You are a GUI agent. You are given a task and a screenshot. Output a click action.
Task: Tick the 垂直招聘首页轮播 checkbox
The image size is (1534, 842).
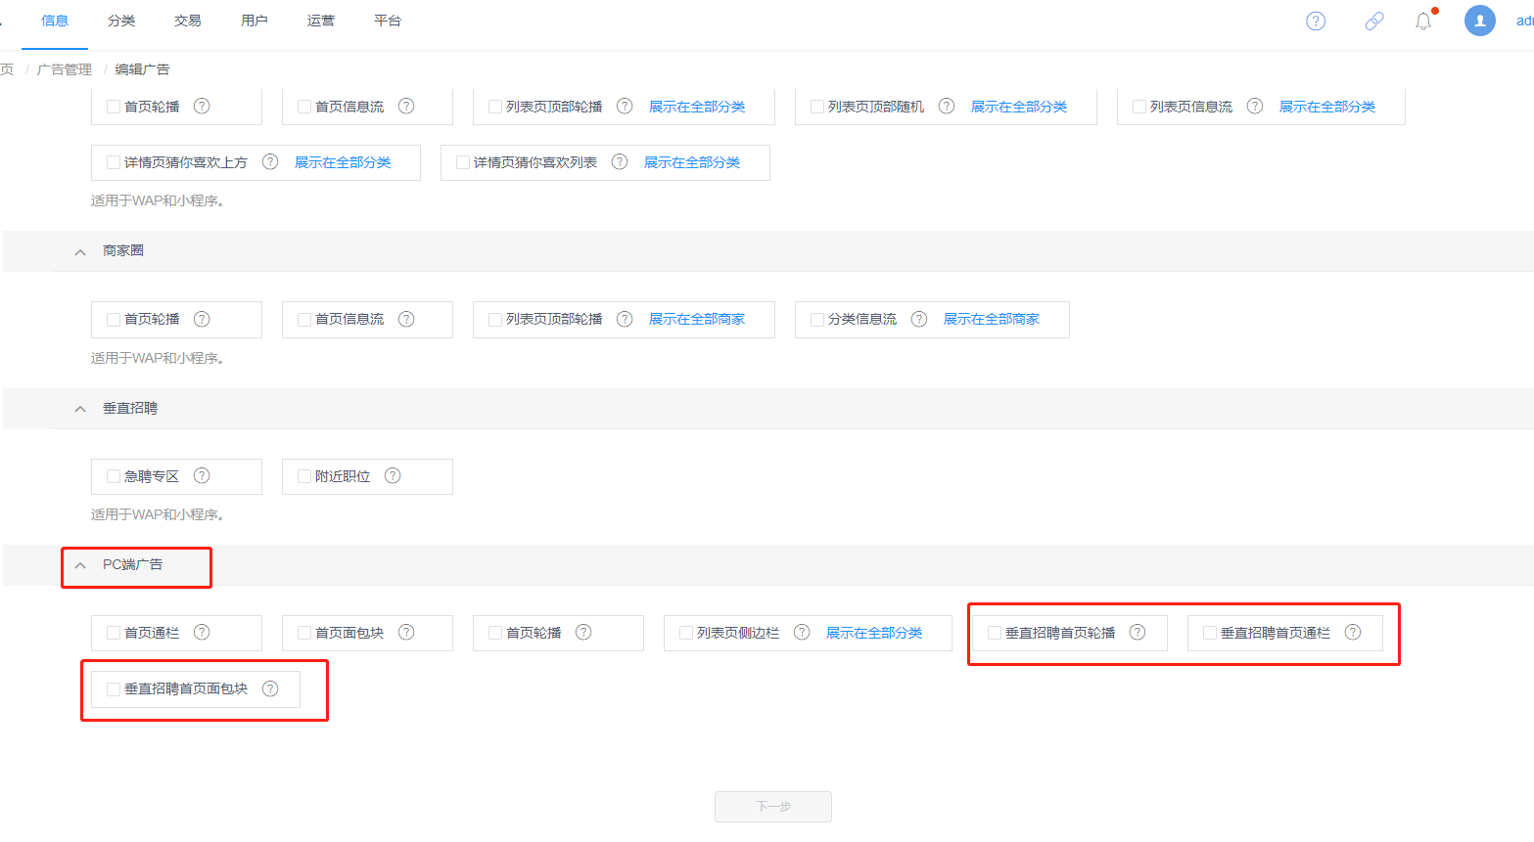tap(995, 633)
